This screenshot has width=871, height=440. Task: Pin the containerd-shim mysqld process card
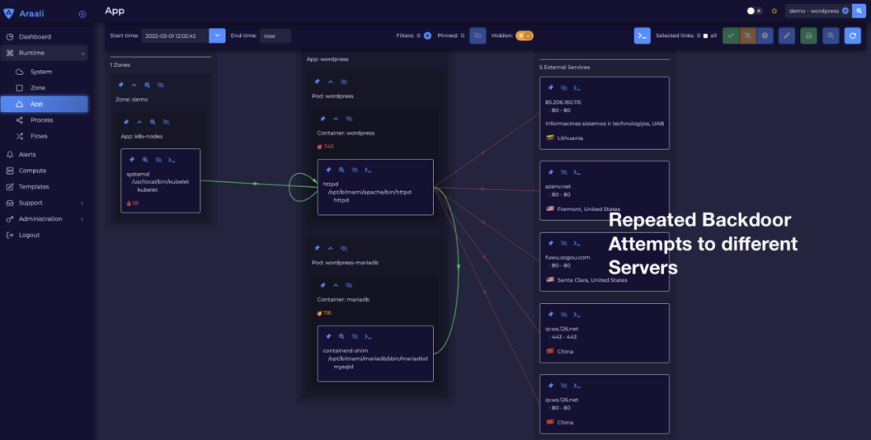(328, 336)
